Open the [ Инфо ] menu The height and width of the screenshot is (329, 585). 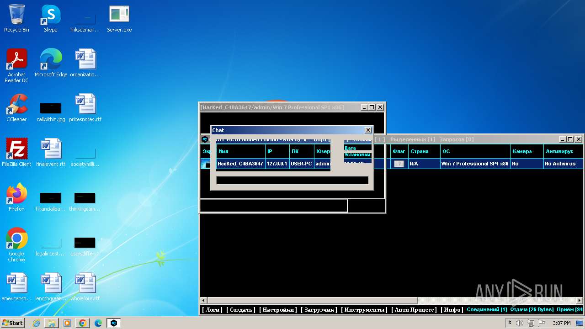tap(452, 310)
